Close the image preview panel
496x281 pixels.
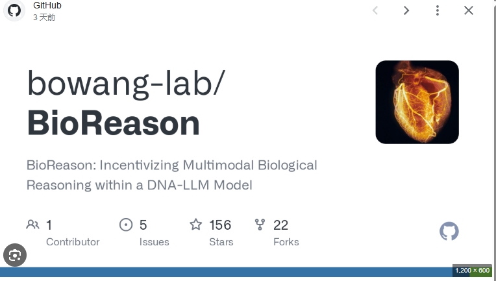469,10
